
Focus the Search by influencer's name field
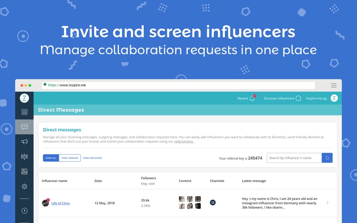[x=294, y=158]
